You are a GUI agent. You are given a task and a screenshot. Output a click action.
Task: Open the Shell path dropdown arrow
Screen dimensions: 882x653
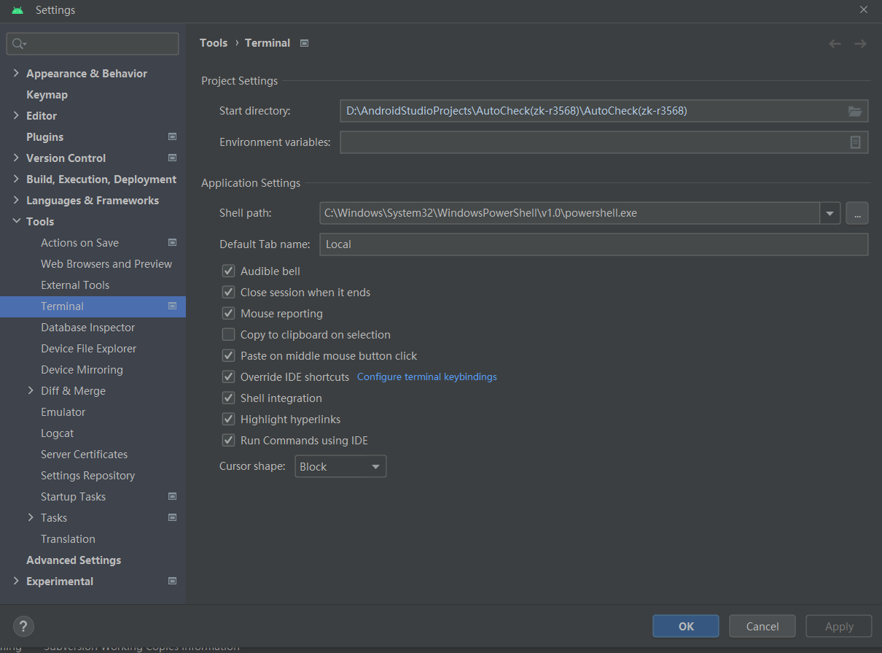point(830,213)
